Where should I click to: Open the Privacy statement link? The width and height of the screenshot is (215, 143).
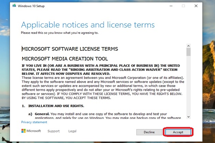coord(34,122)
